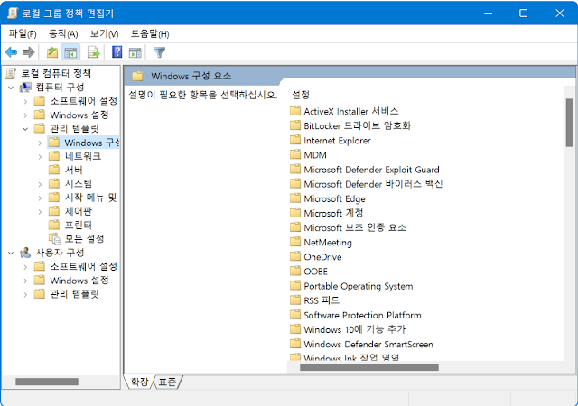Open the Help question mark icon
Screen dimensions: 578x406
point(117,52)
